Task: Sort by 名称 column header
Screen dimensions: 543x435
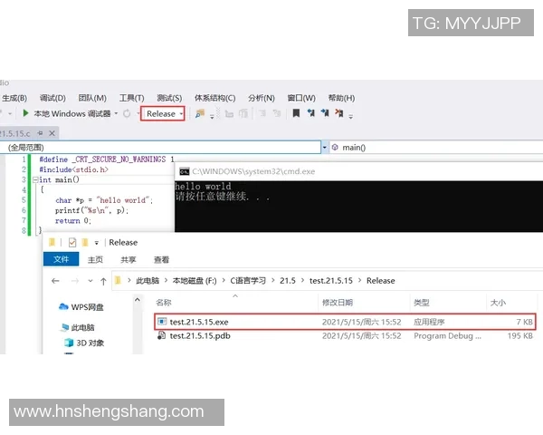Action: [164, 303]
